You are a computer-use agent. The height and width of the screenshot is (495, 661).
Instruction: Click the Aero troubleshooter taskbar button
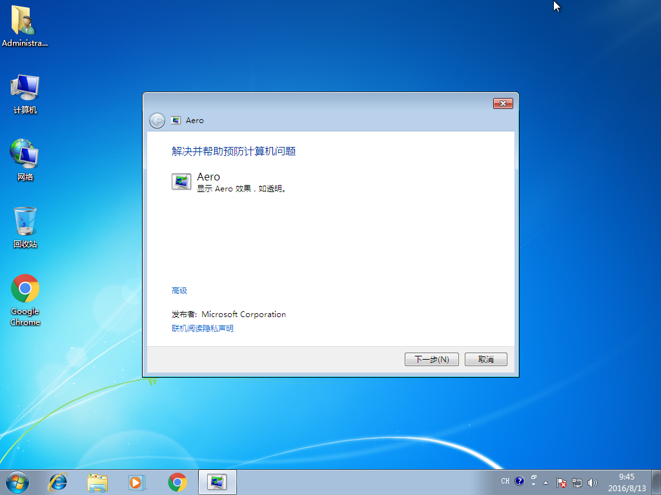pyautogui.click(x=217, y=482)
